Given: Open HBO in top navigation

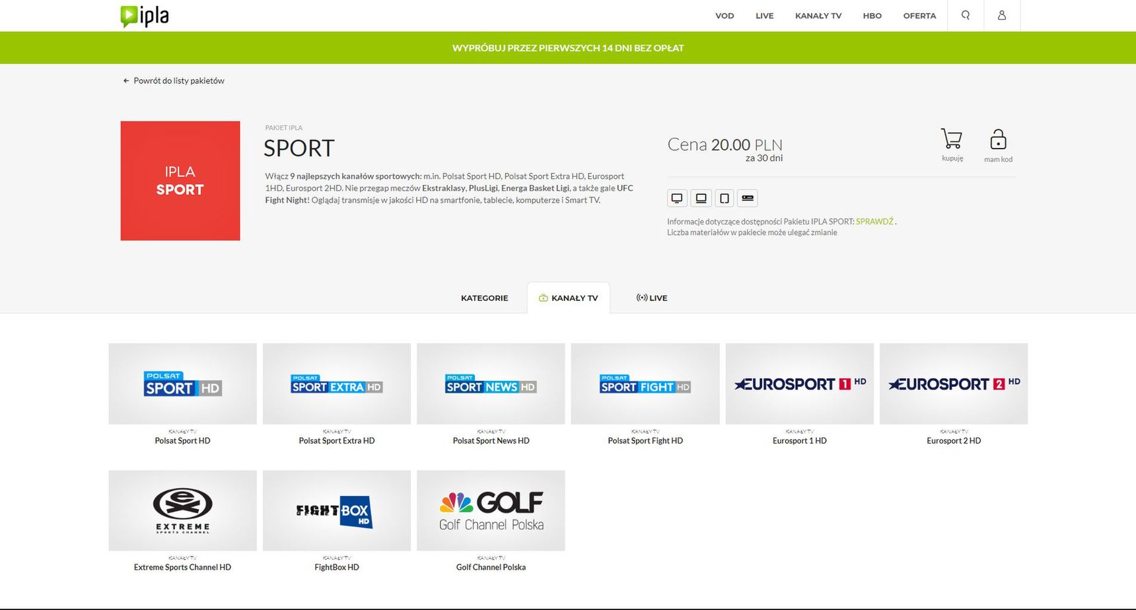Looking at the screenshot, I should click(x=872, y=16).
